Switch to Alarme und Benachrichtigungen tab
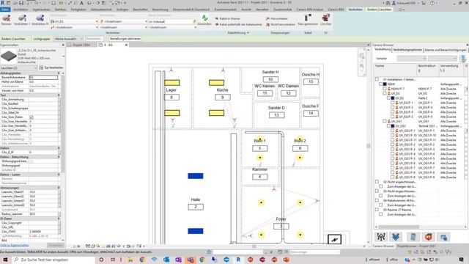 coord(446,50)
